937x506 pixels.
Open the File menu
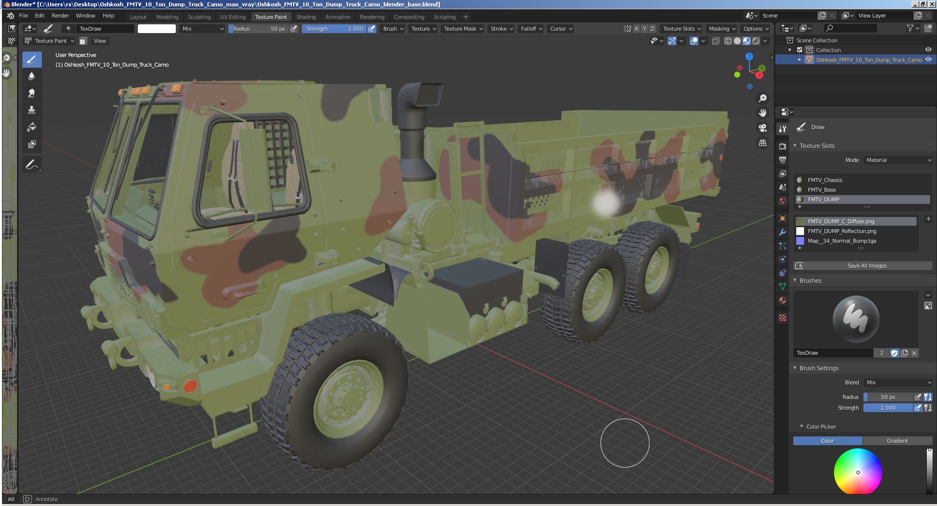pyautogui.click(x=23, y=16)
